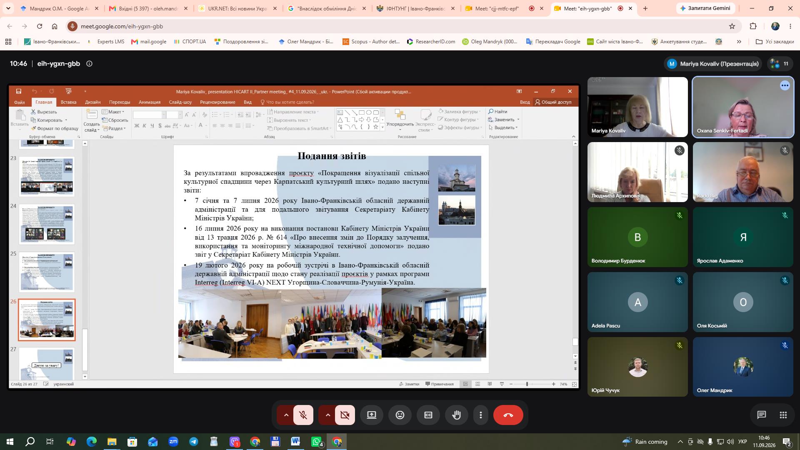The height and width of the screenshot is (450, 800).
Task: Show more bookmarks with the chevron
Action: click(x=739, y=42)
